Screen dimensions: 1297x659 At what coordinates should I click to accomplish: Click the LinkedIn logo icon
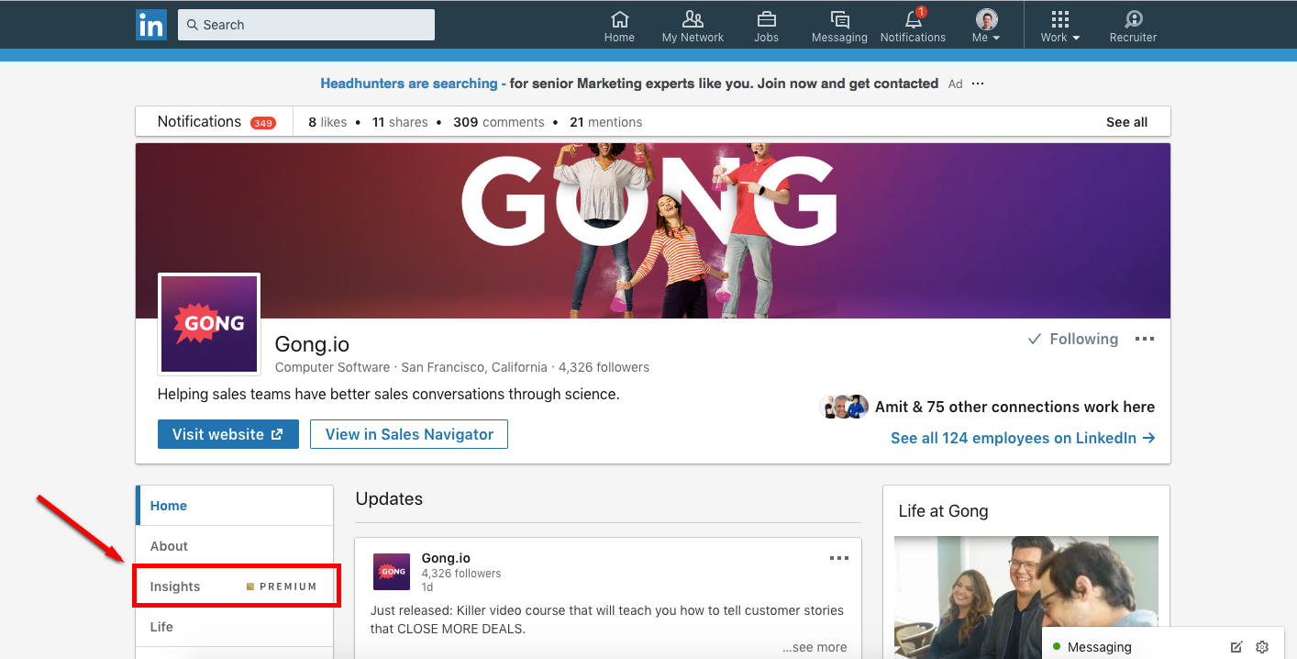point(150,25)
